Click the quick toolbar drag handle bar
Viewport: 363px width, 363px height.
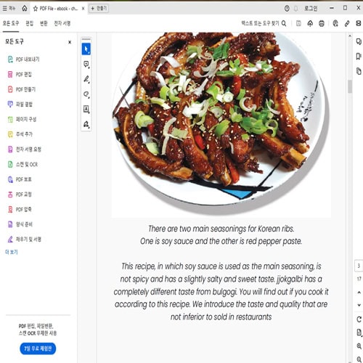pos(86,39)
